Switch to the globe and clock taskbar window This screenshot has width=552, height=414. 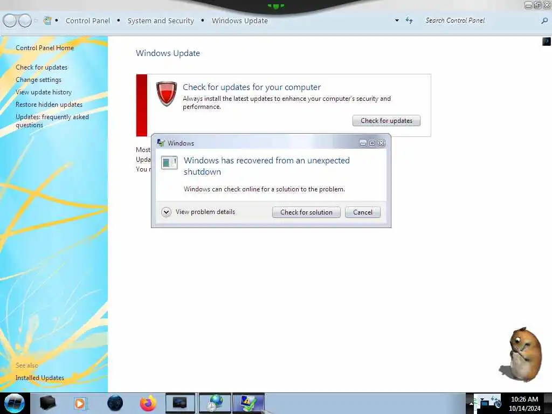(x=215, y=403)
